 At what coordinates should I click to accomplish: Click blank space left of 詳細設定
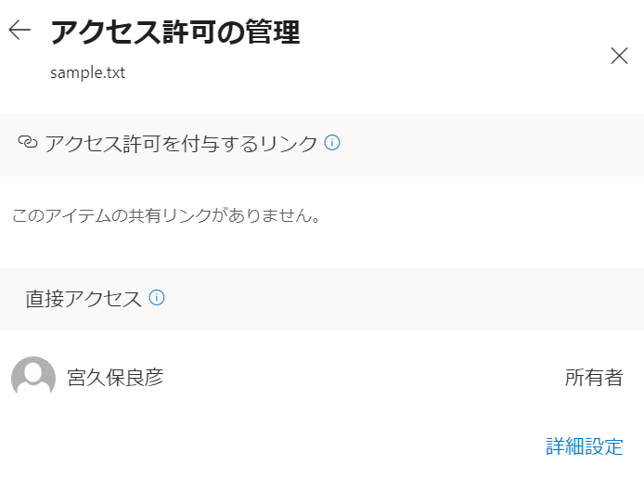[271, 446]
